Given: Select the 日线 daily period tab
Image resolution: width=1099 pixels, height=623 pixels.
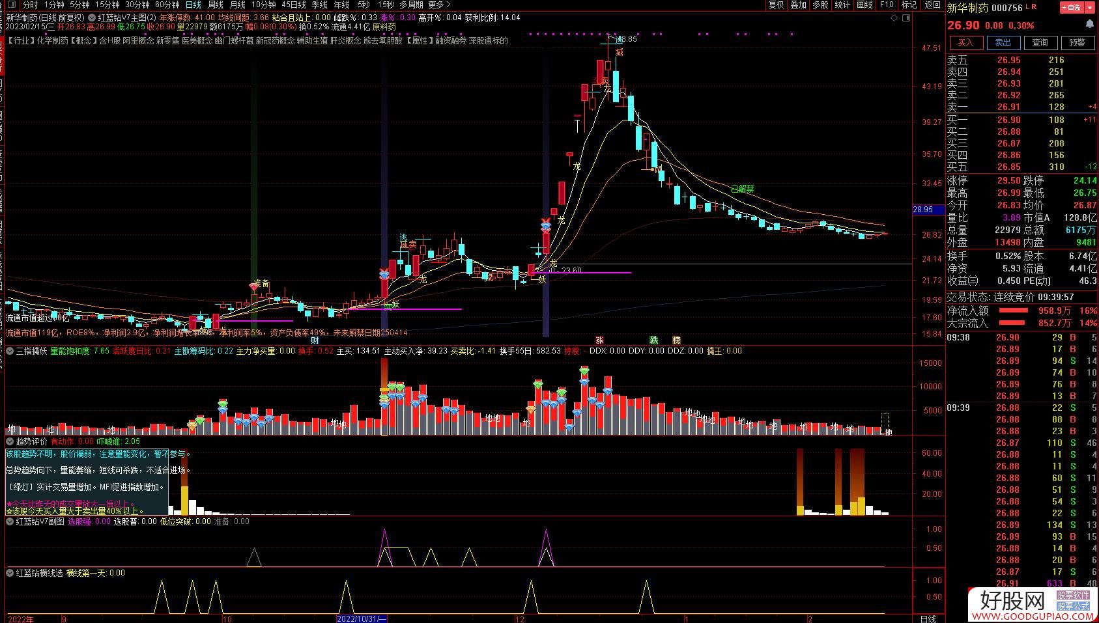Looking at the screenshot, I should click(x=193, y=5).
